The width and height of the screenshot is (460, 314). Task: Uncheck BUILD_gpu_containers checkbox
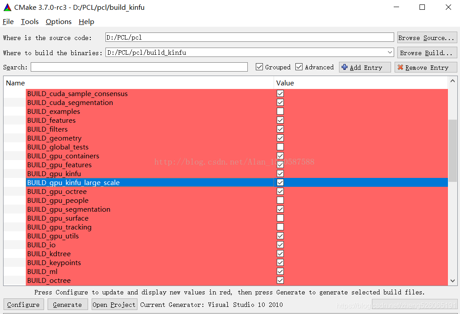[x=280, y=156]
